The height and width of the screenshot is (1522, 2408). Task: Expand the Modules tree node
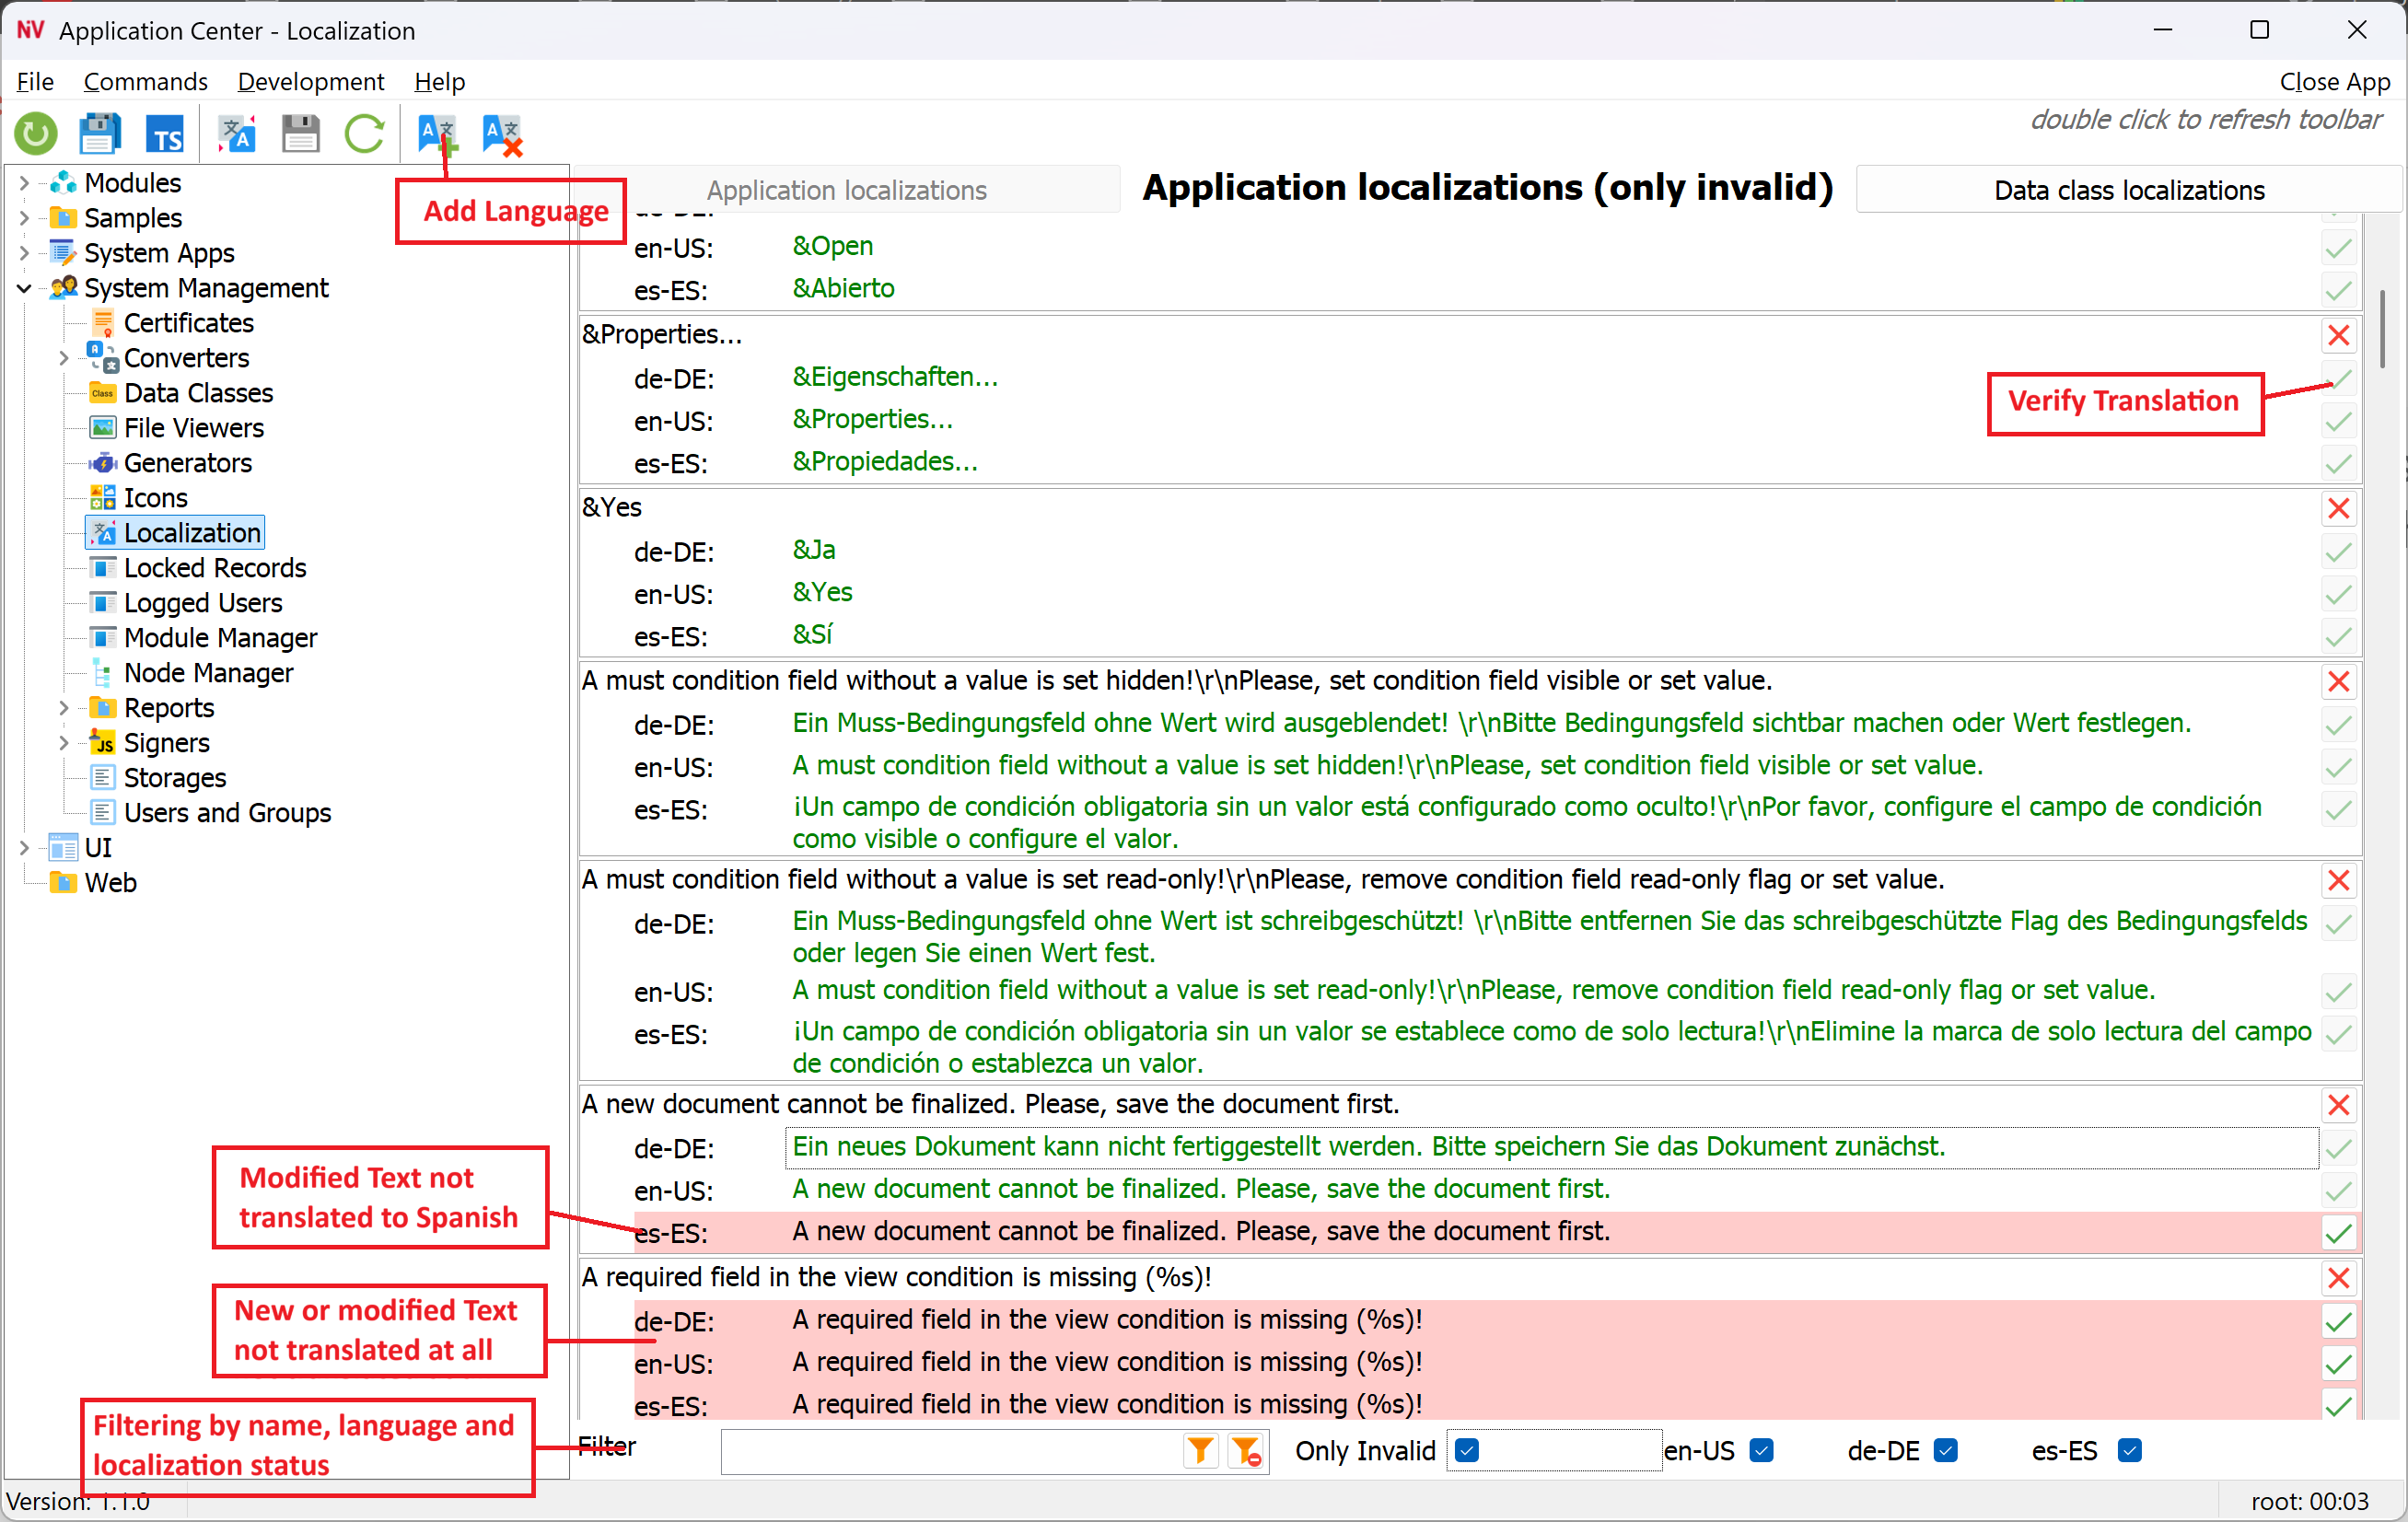(x=24, y=183)
